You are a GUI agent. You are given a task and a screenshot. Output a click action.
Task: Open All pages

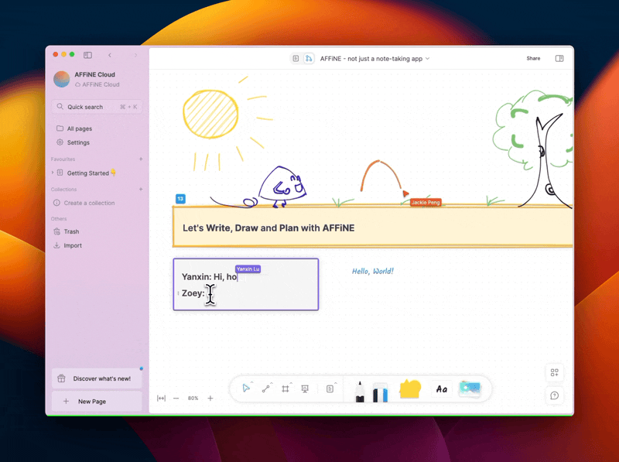(x=80, y=128)
